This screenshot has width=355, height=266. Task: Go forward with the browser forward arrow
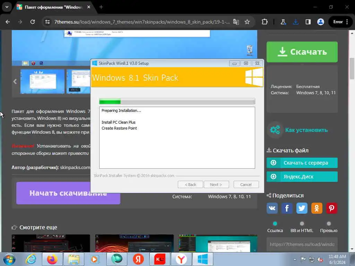(20, 22)
